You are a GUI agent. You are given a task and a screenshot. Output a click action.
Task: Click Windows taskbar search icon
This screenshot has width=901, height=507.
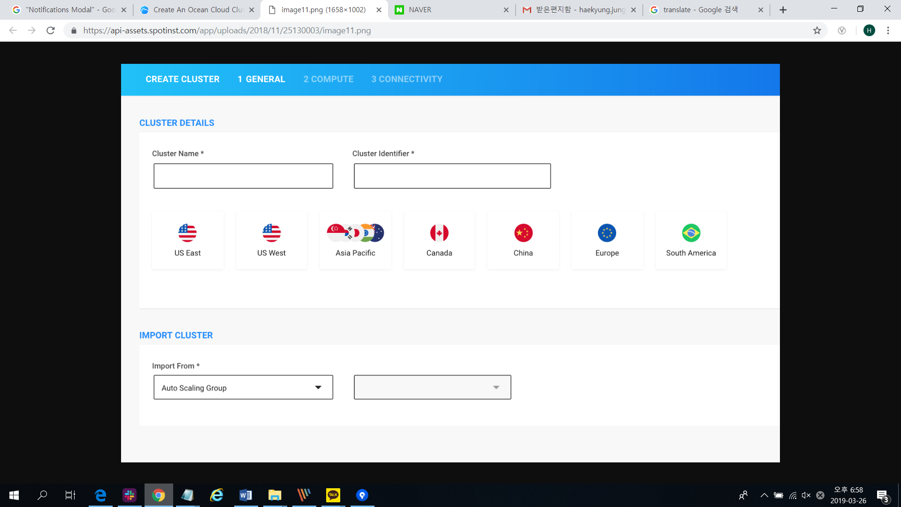coord(42,495)
